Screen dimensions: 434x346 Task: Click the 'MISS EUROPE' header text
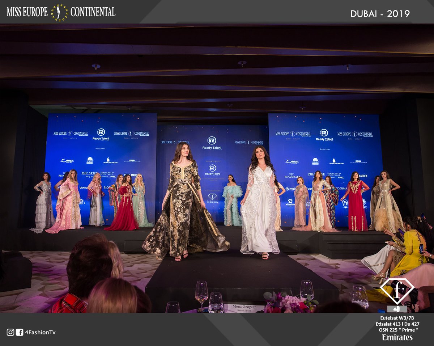click(x=27, y=12)
